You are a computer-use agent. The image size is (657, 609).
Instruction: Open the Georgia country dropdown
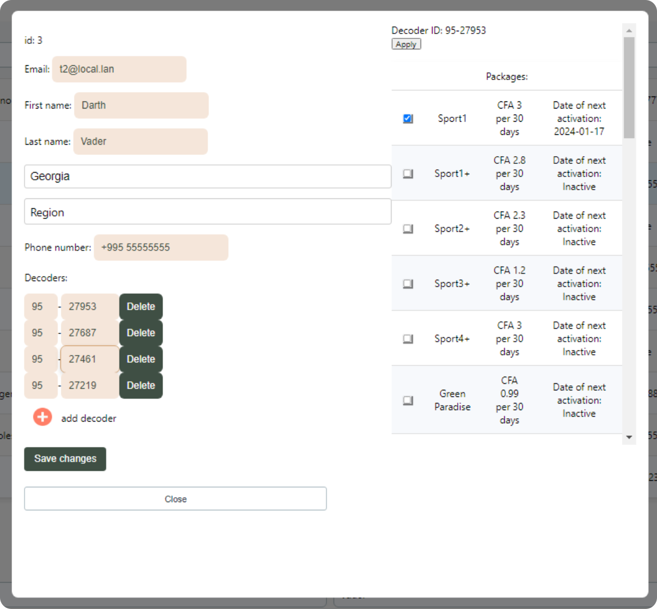coord(208,177)
